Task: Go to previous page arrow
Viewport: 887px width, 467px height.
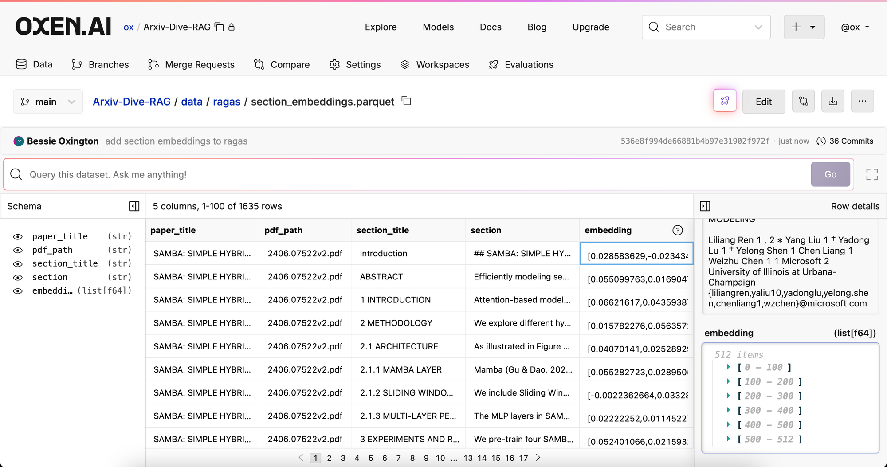Action: [301, 458]
